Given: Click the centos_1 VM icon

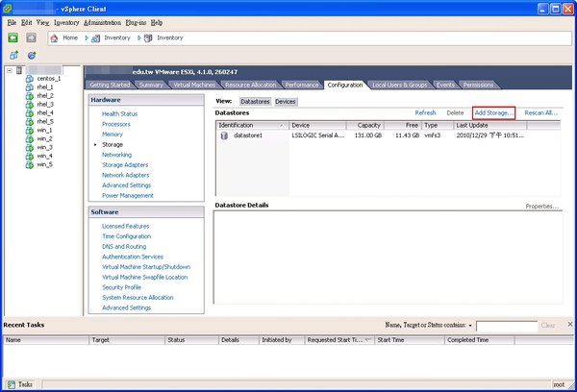Looking at the screenshot, I should point(30,79).
